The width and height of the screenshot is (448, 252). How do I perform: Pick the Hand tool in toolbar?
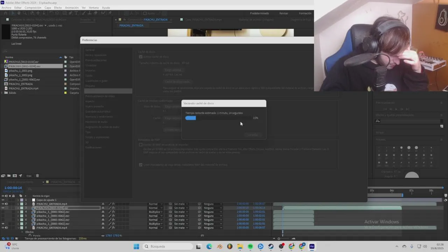(19, 13)
